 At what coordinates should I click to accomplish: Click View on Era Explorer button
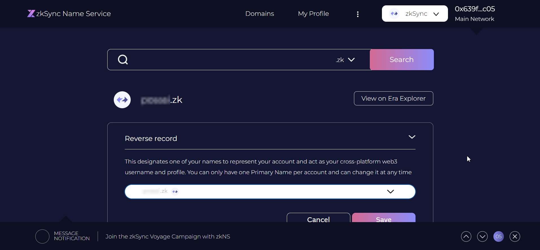point(393,98)
